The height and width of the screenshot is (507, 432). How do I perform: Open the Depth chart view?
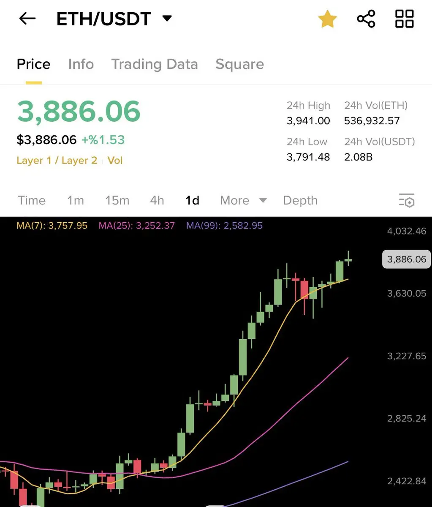(300, 200)
